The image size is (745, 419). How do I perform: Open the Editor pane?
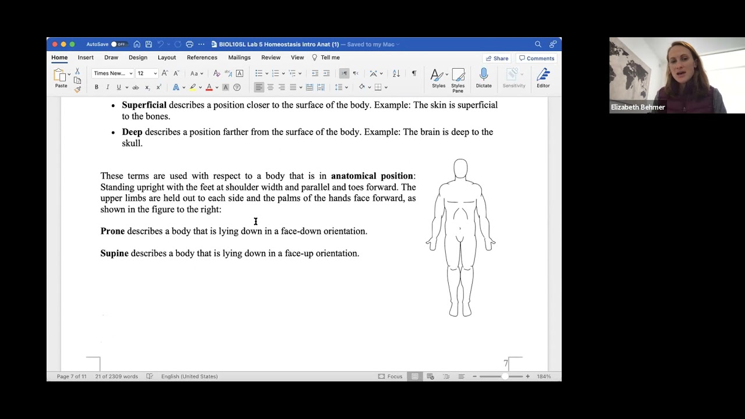pyautogui.click(x=543, y=79)
